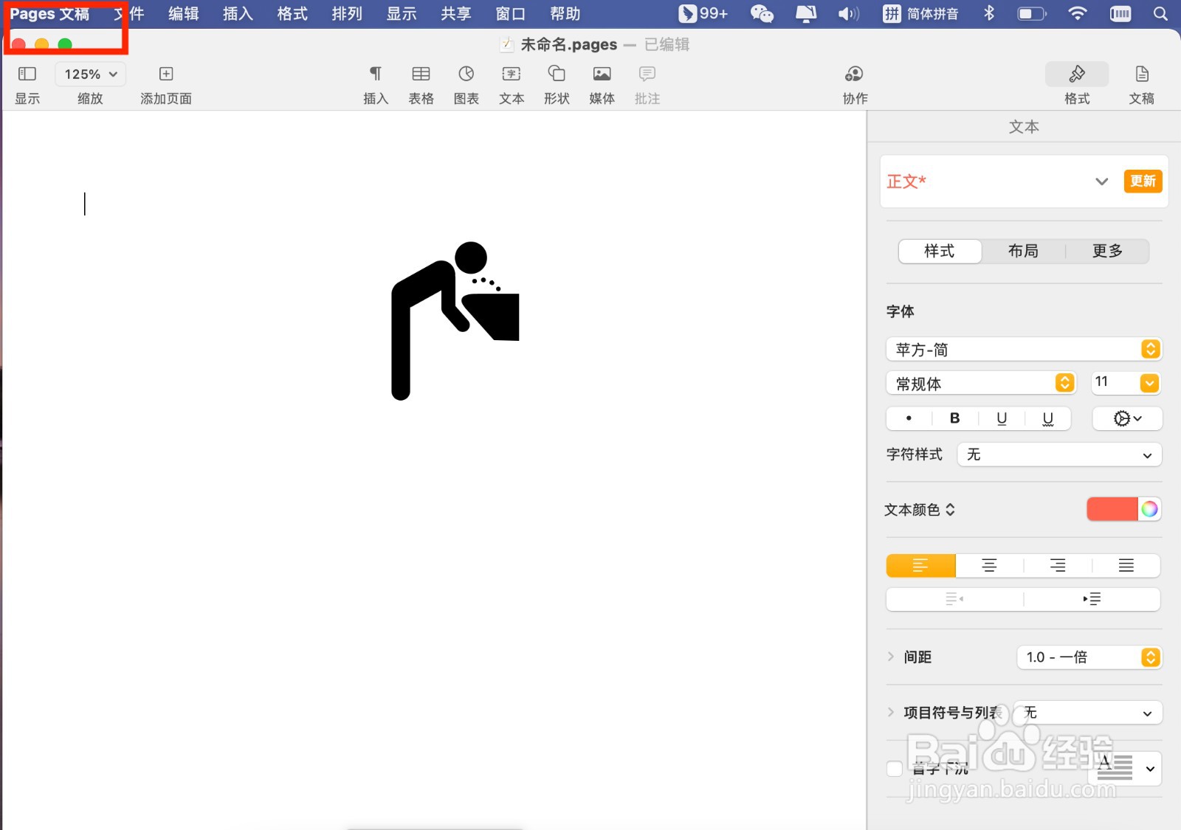Decrease the text indent level
Viewport: 1181px width, 830px height.
pos(954,599)
